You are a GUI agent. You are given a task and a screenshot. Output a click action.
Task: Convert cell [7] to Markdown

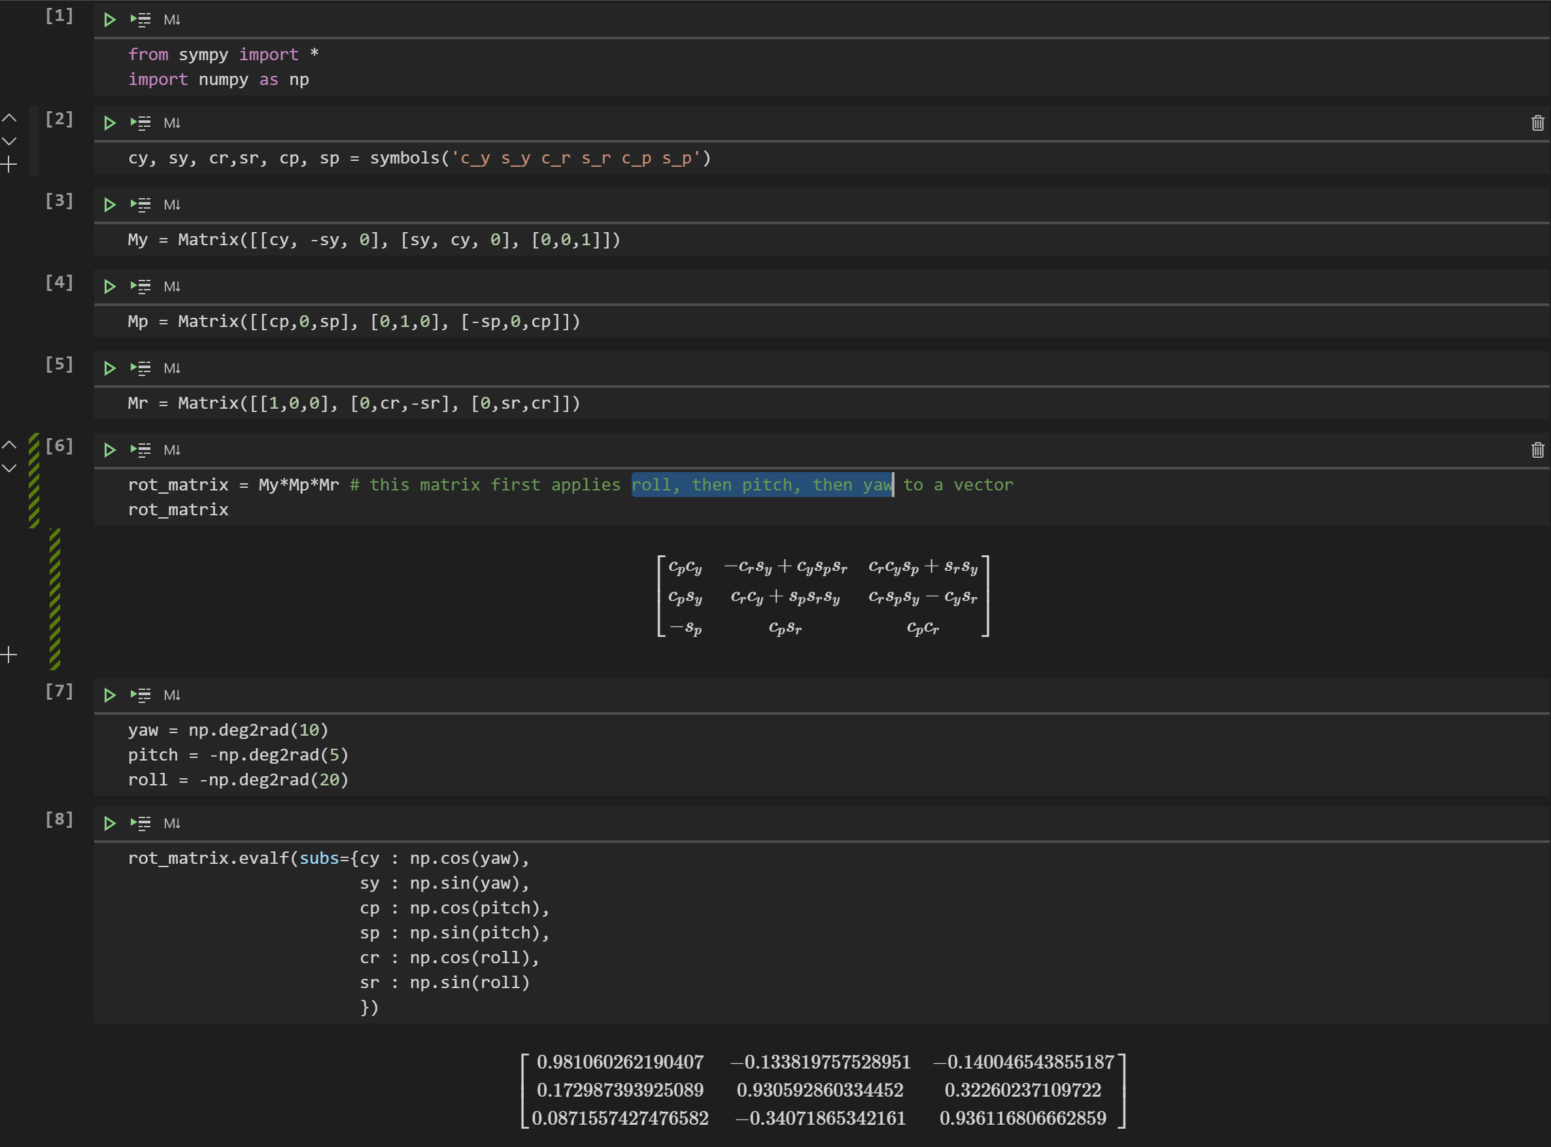click(171, 695)
